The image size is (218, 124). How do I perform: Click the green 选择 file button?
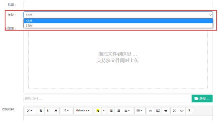202,99
